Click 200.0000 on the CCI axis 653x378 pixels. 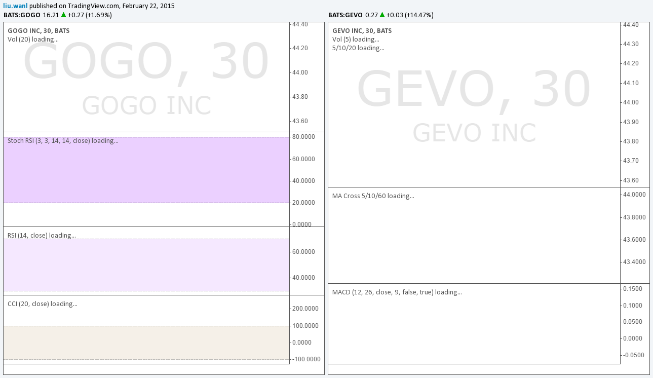tap(304, 309)
